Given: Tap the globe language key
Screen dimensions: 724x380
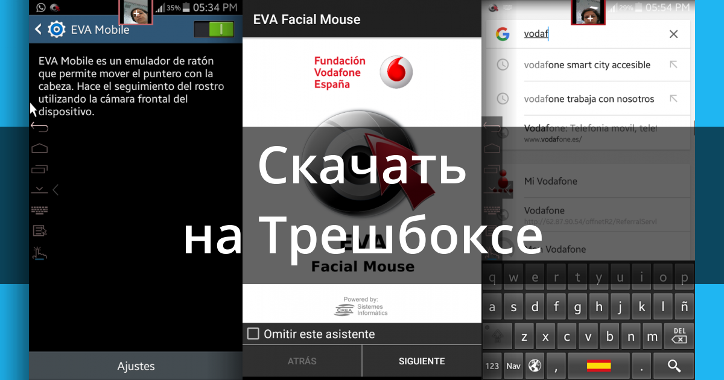Looking at the screenshot, I should (x=535, y=366).
